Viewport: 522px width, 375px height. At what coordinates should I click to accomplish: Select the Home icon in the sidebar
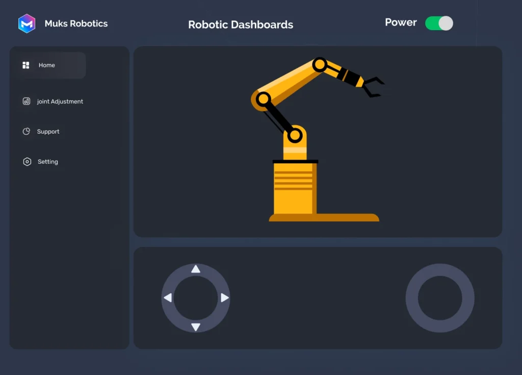pos(25,65)
